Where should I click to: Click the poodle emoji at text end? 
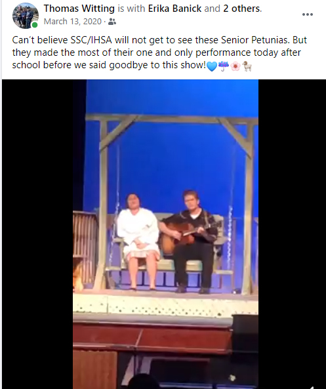[247, 66]
